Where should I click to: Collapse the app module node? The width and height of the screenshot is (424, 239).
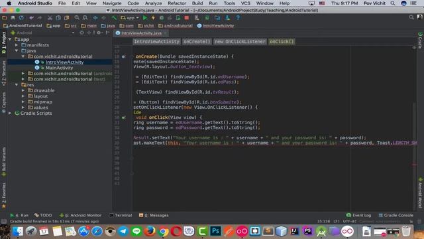[x=10, y=40]
